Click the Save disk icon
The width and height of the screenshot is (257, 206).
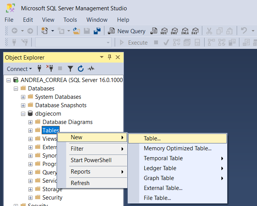[x=87, y=31]
